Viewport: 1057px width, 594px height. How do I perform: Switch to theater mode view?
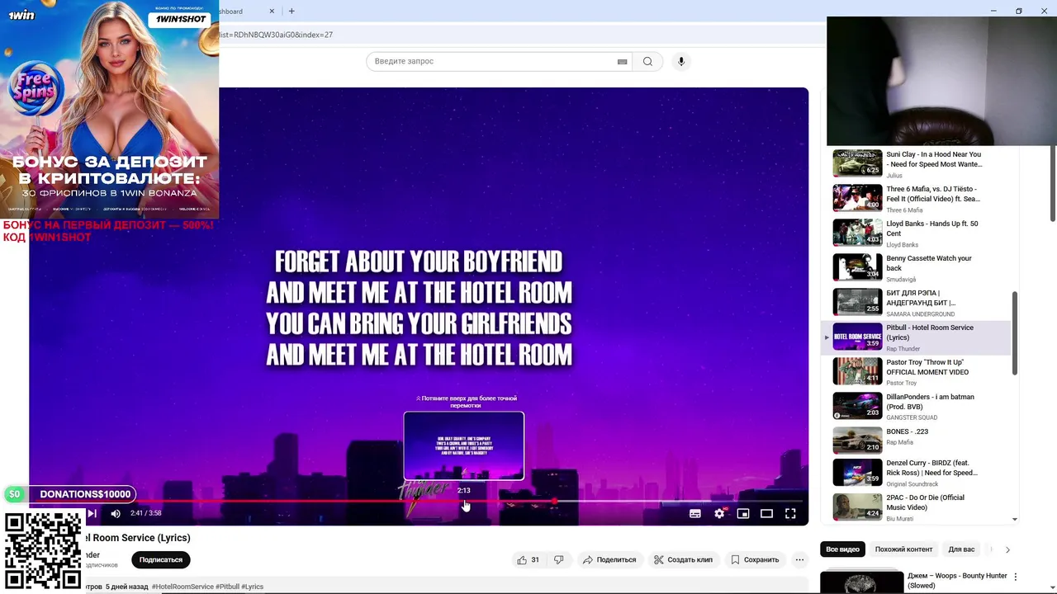tap(766, 513)
